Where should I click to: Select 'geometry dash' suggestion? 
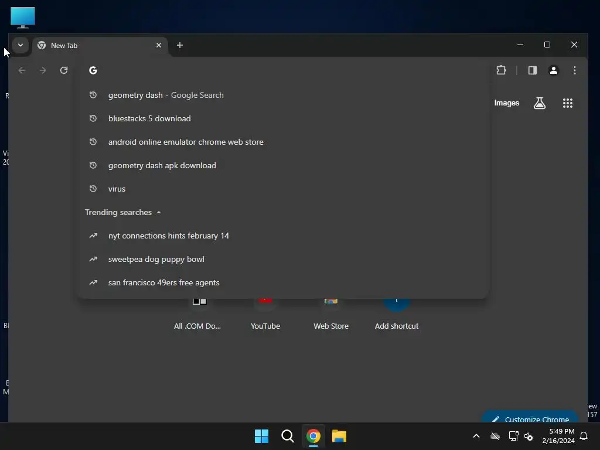click(283, 95)
